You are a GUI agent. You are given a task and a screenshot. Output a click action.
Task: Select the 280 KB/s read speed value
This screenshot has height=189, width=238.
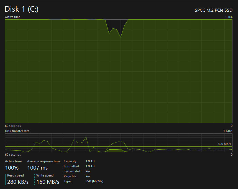pyautogui.click(x=18, y=182)
